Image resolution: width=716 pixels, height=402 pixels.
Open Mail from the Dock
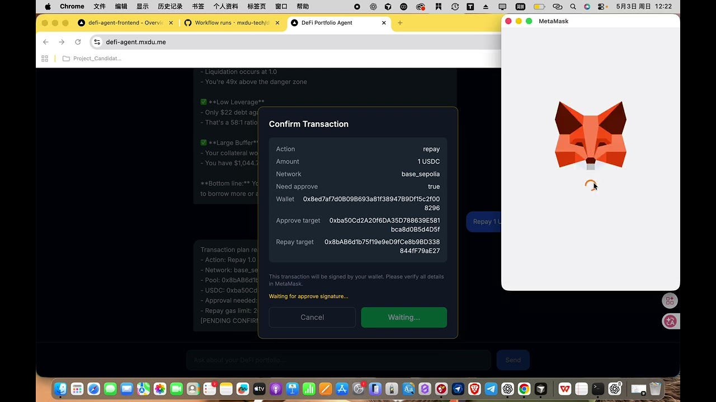click(127, 389)
